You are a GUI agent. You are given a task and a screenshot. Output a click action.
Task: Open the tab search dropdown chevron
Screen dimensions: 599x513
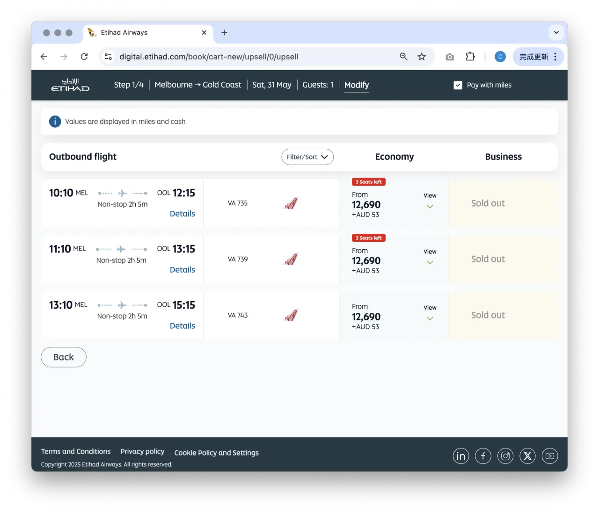click(x=556, y=32)
